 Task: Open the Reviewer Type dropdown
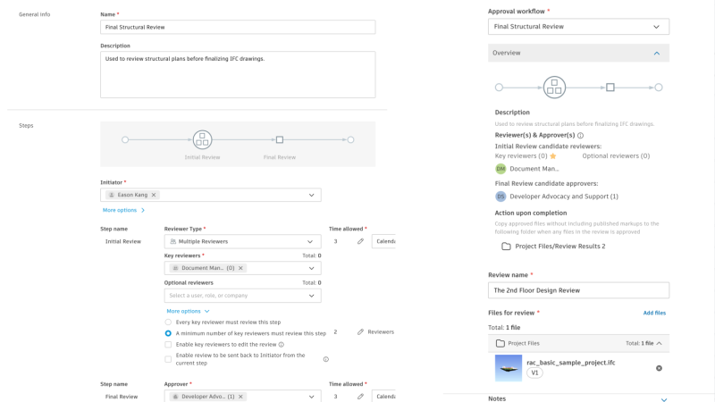click(242, 241)
